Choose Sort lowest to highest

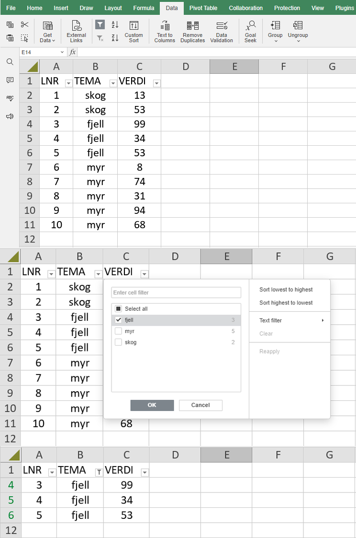point(286,290)
